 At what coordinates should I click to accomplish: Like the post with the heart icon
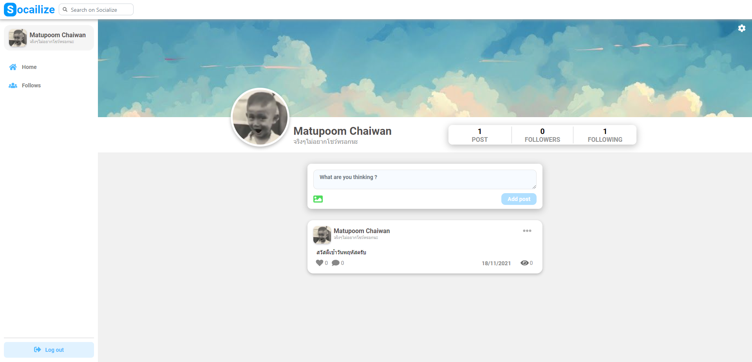pyautogui.click(x=320, y=263)
